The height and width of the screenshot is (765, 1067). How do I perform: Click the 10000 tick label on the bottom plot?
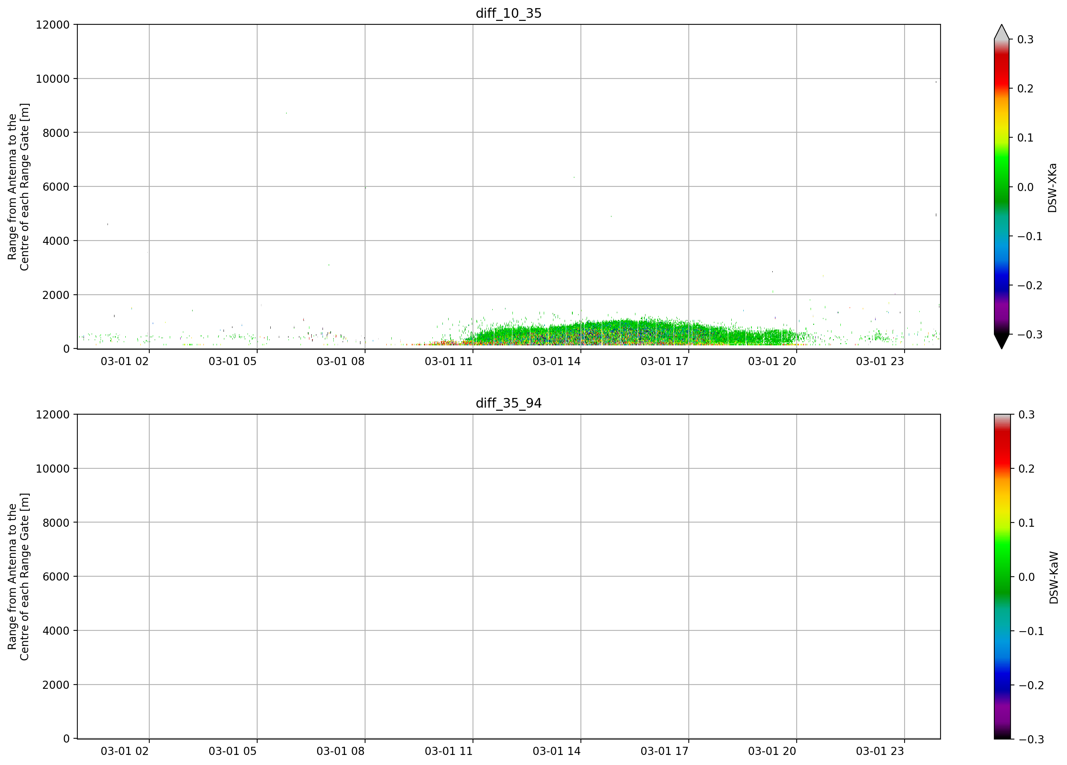click(x=53, y=469)
